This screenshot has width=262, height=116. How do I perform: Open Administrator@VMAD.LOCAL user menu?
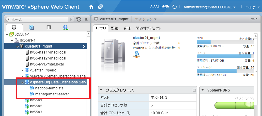[210, 7]
